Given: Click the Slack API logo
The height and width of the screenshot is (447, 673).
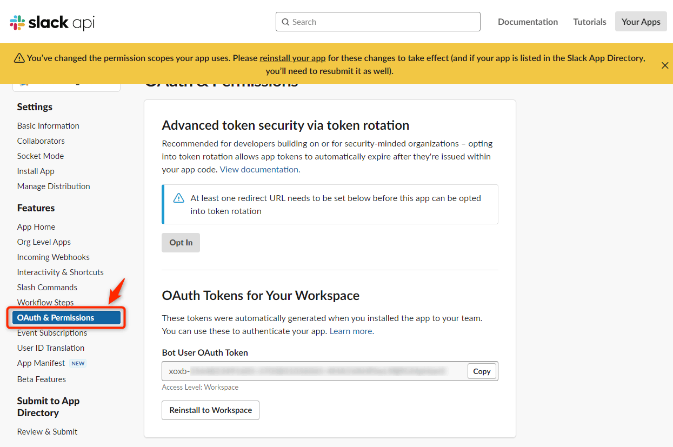Looking at the screenshot, I should pos(52,22).
